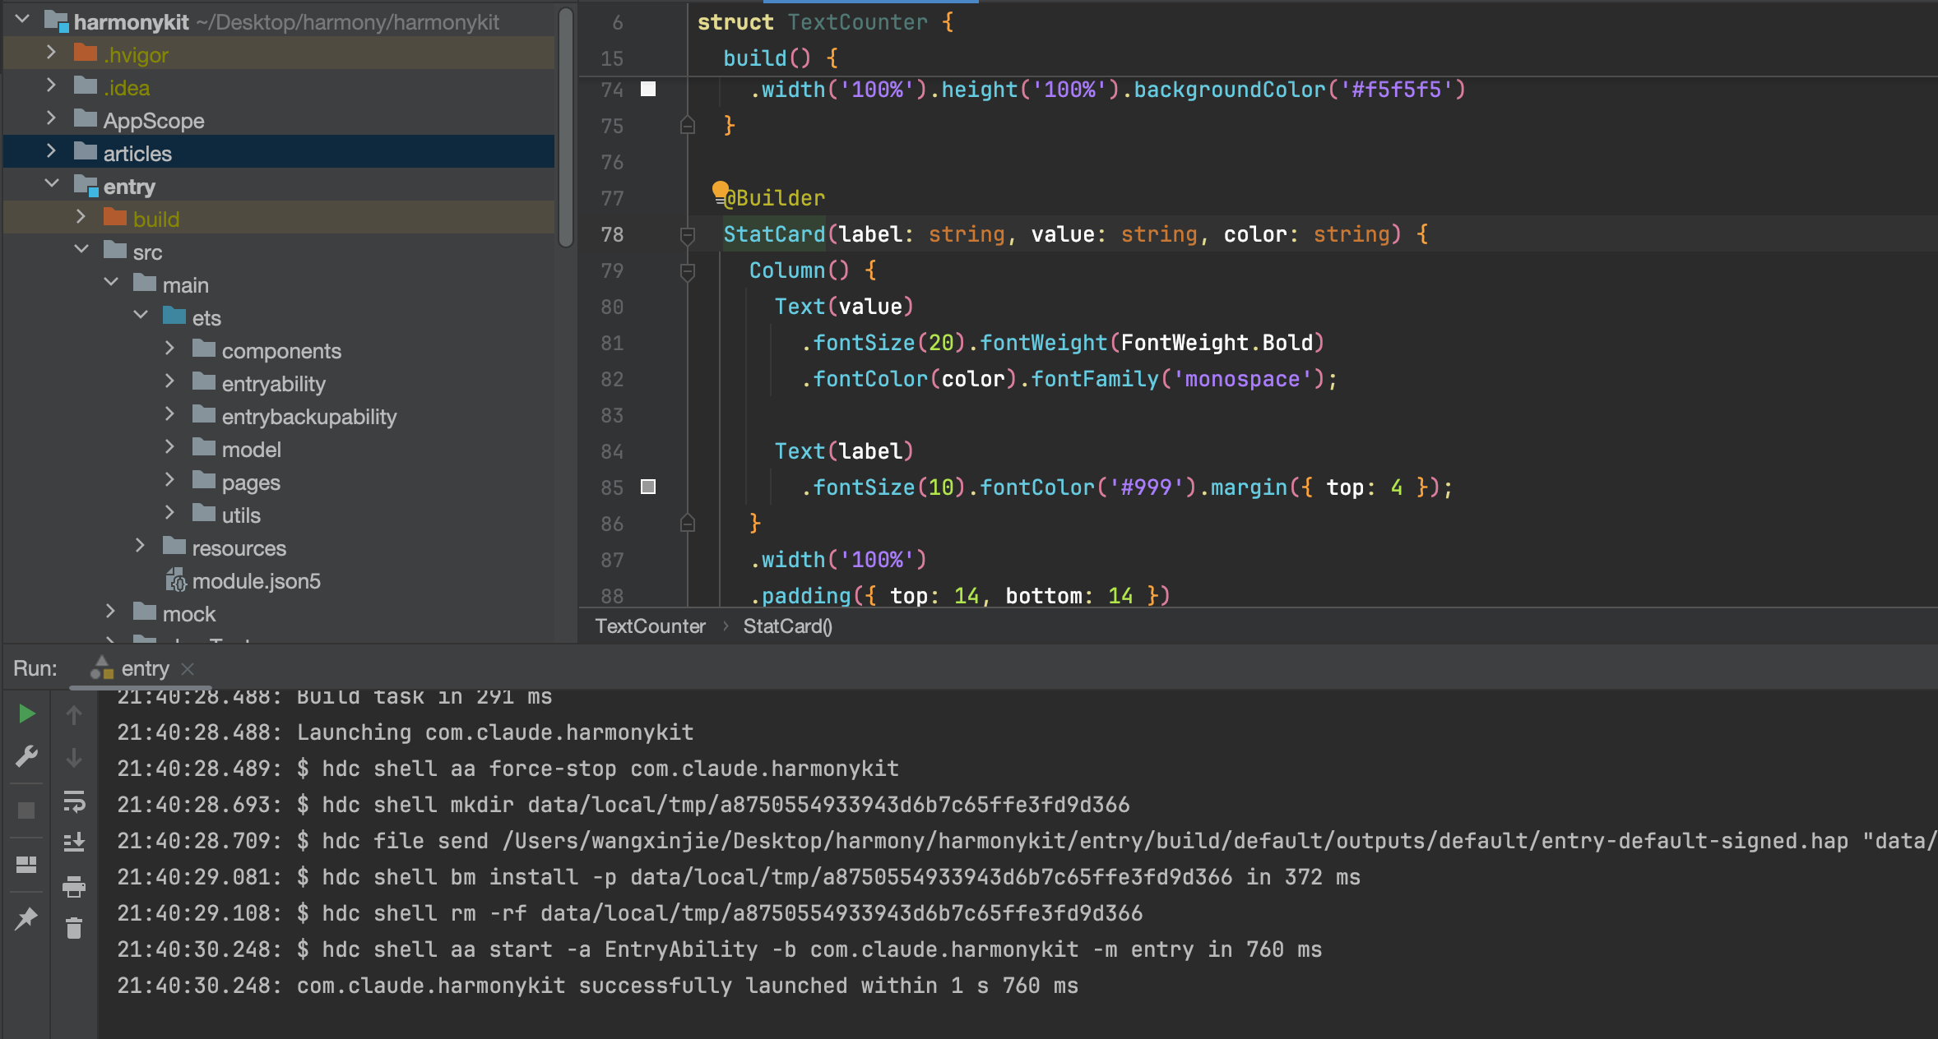Click the StatCard() breadcrumb

tap(787, 626)
